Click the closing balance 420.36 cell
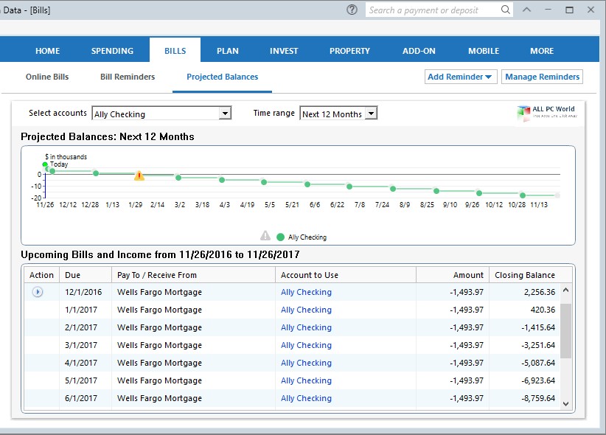The width and height of the screenshot is (606, 435). click(x=543, y=310)
